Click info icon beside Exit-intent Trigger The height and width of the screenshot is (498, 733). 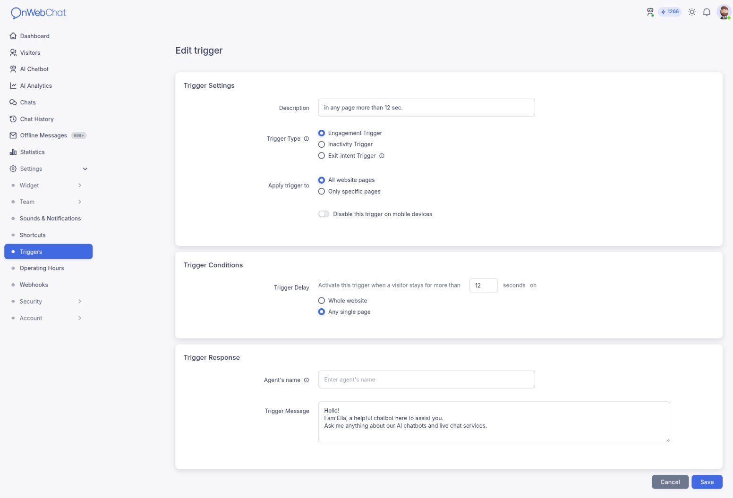click(382, 156)
